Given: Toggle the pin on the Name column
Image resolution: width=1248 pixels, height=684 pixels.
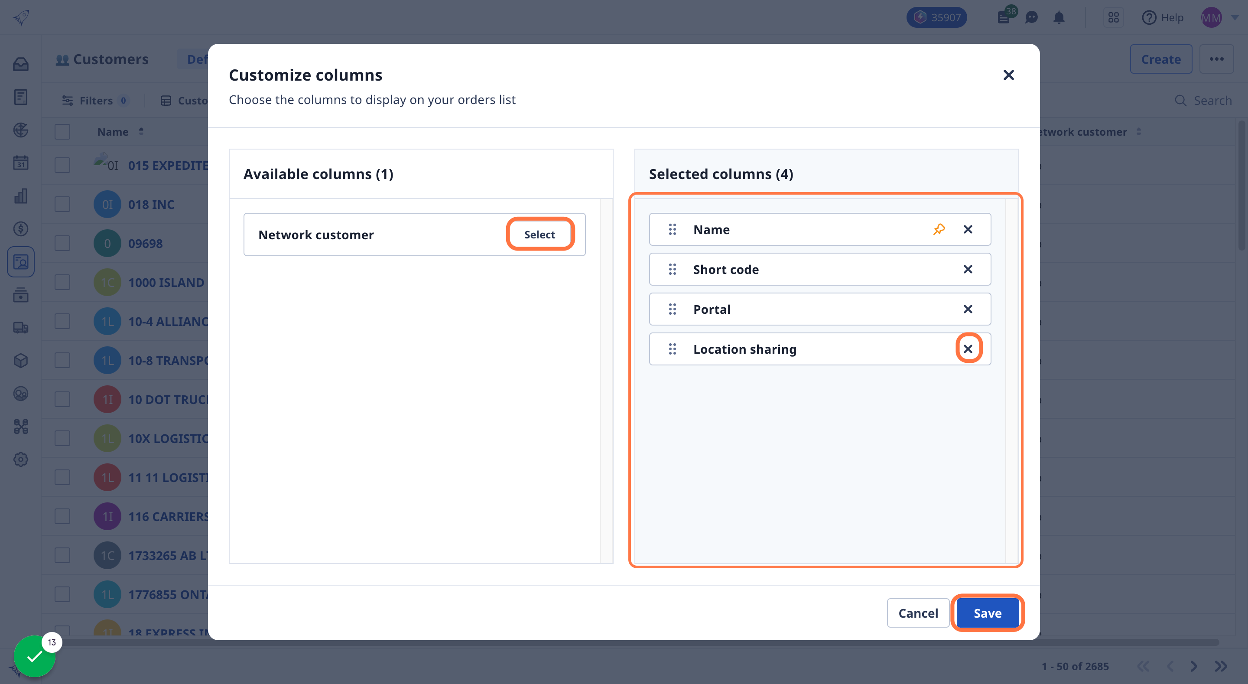Looking at the screenshot, I should (x=939, y=229).
